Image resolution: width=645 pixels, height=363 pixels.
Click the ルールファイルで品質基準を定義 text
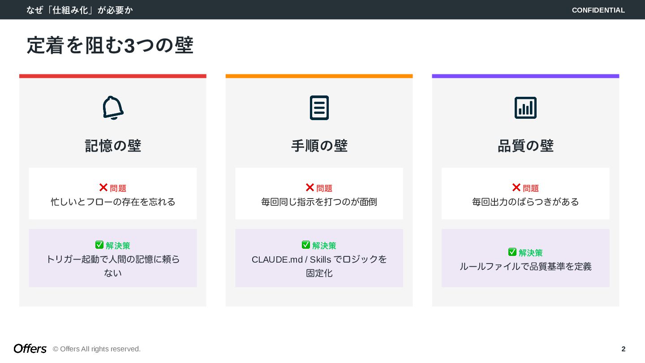coord(525,267)
